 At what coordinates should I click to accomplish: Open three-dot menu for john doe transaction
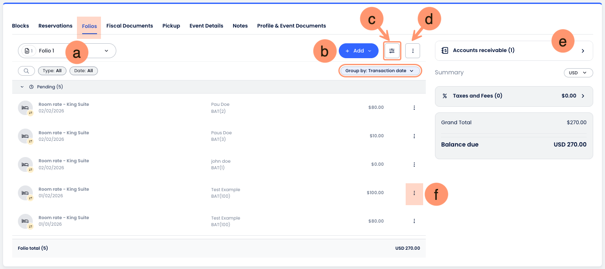[414, 164]
